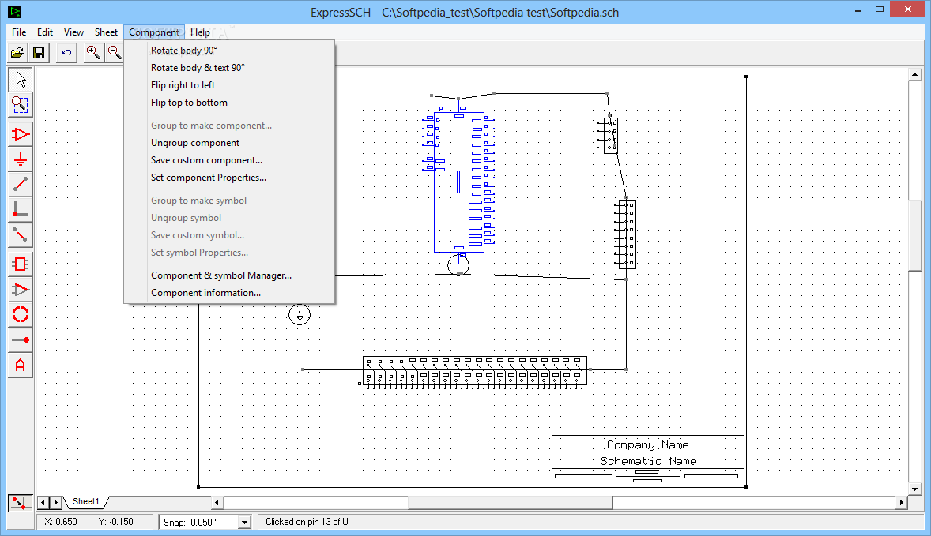The width and height of the screenshot is (931, 536).
Task: Open the Help menu
Action: coord(200,32)
